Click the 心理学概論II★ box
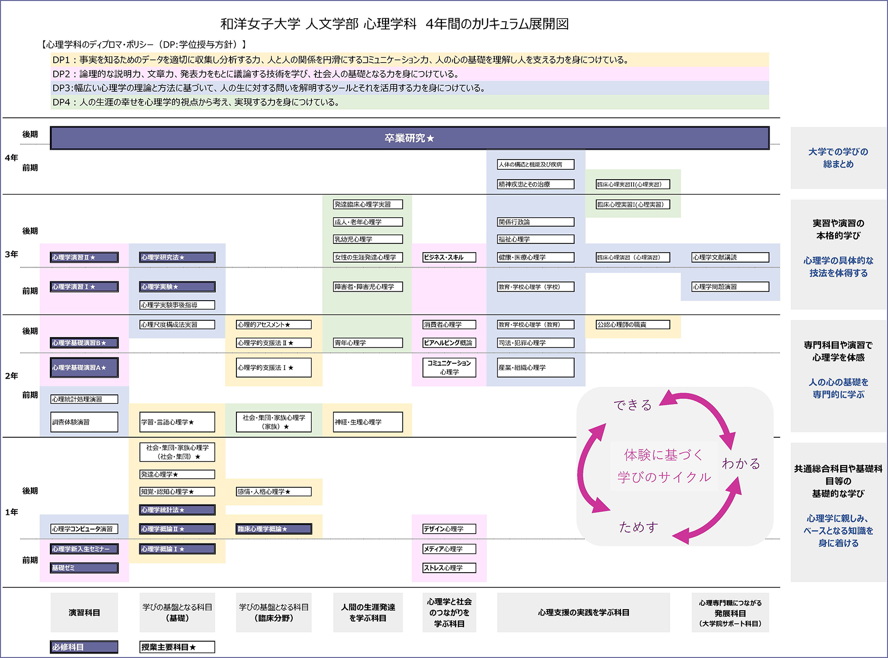This screenshot has height=658, width=888. click(177, 529)
